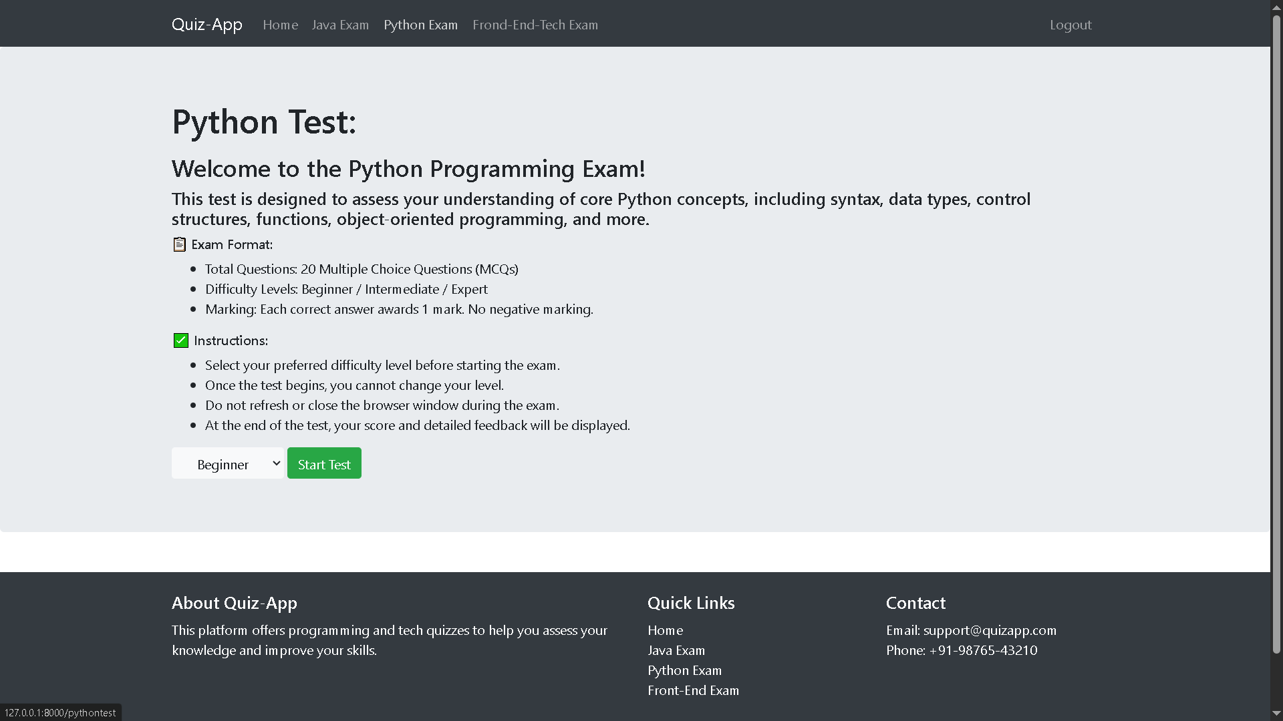Open Front-End Exam from Quick Links
This screenshot has height=721, width=1283.
tap(693, 690)
